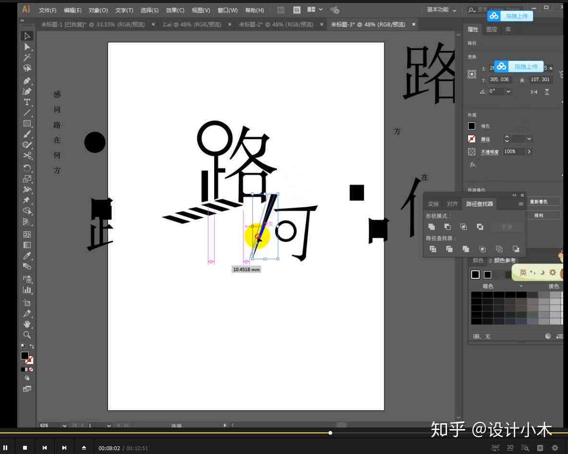Screen dimensions: 568x454
Task: Adjust stroke weight with stepper arrows
Action: coord(507,139)
